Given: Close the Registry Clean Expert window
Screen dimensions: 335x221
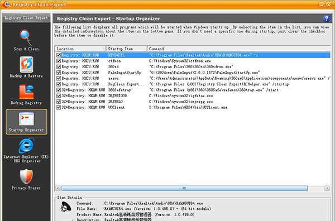Looking at the screenshot, I should [328, 4].
